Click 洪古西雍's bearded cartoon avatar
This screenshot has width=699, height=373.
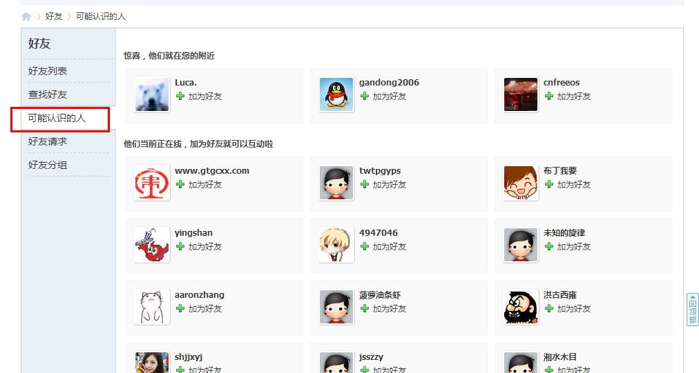coord(521,308)
